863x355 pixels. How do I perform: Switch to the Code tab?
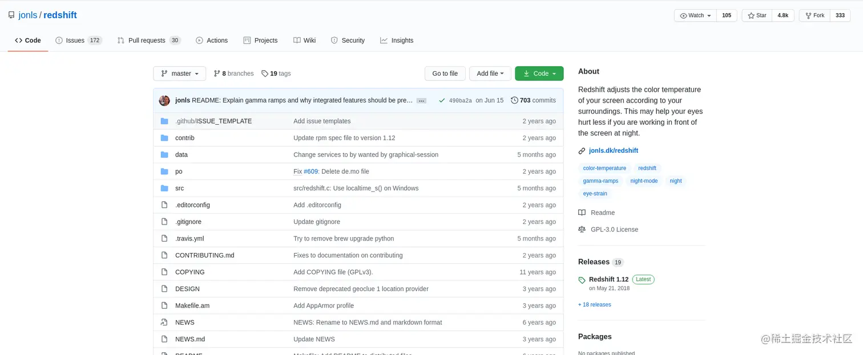pyautogui.click(x=28, y=40)
